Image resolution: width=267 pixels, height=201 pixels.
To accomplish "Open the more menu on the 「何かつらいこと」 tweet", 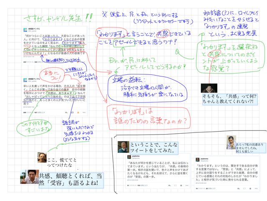I will click(84, 62).
